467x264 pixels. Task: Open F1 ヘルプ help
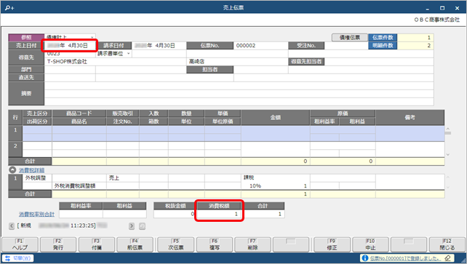20,244
